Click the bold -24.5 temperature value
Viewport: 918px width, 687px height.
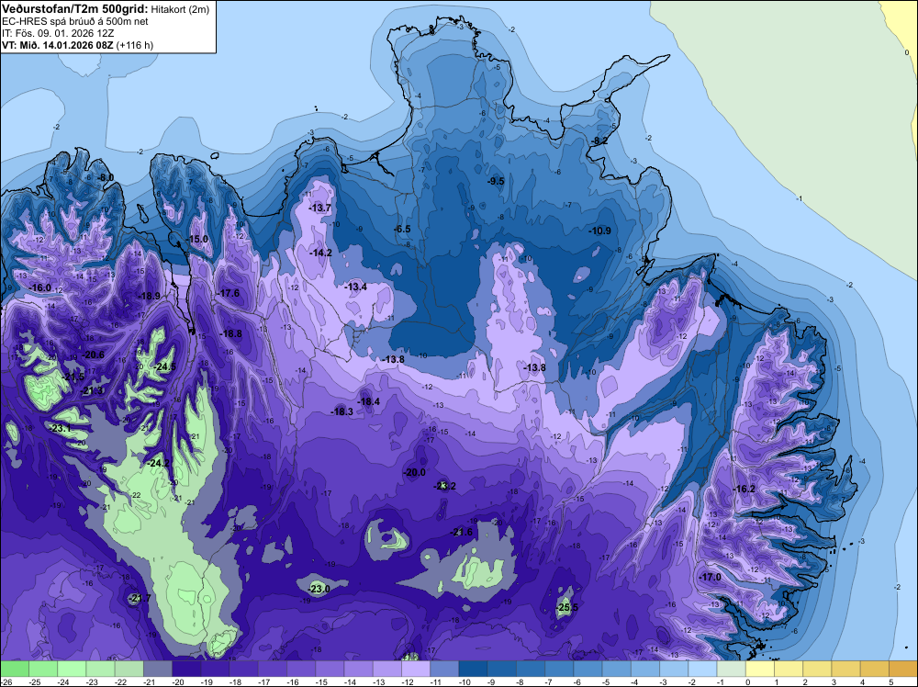click(165, 366)
